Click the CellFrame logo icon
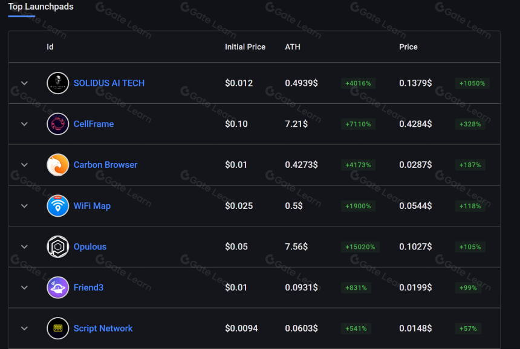520x349 pixels. (57, 124)
